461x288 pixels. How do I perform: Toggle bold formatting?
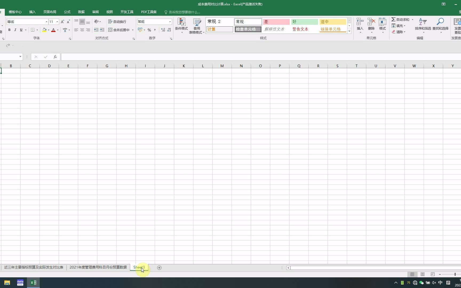(x=9, y=30)
